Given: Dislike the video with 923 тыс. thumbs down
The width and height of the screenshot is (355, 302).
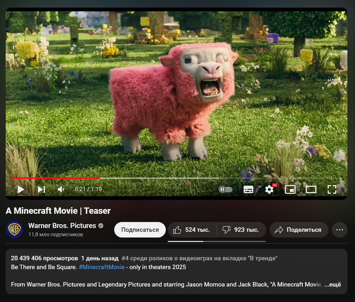Looking at the screenshot, I should tap(241, 230).
